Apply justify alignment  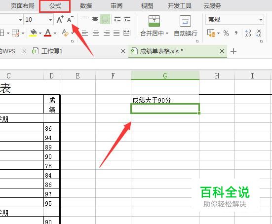coord(117,33)
